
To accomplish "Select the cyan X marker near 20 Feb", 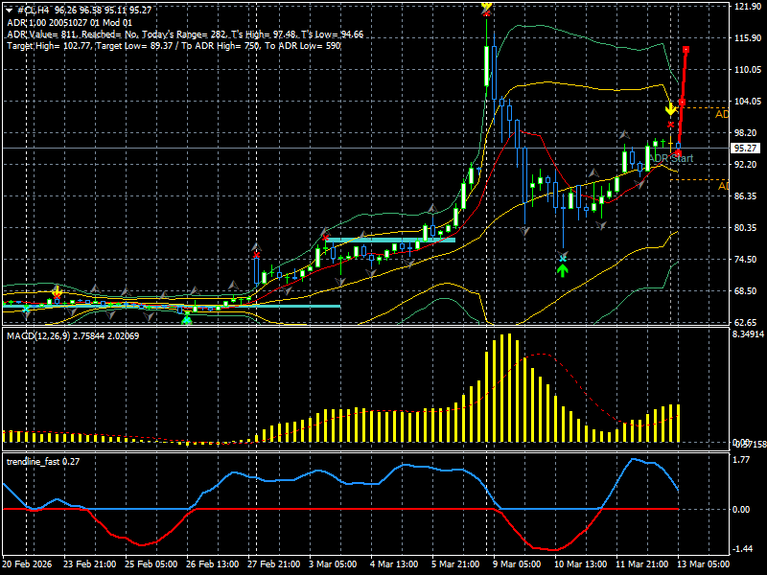I will [x=26, y=309].
